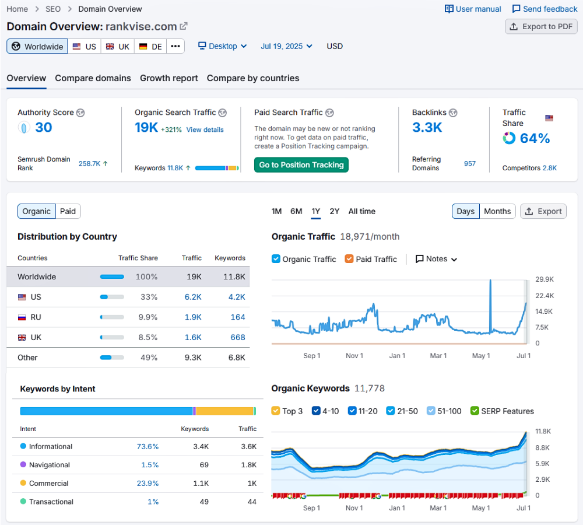Click the Send feedback speech bubble icon
Screen dimensions: 583x525
click(516, 9)
